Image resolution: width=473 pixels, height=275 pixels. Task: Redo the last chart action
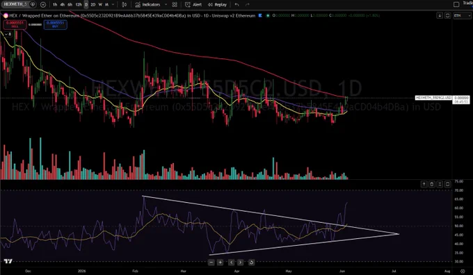pyautogui.click(x=248, y=5)
